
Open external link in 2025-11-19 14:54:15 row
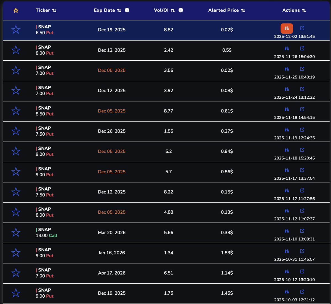pos(302,109)
